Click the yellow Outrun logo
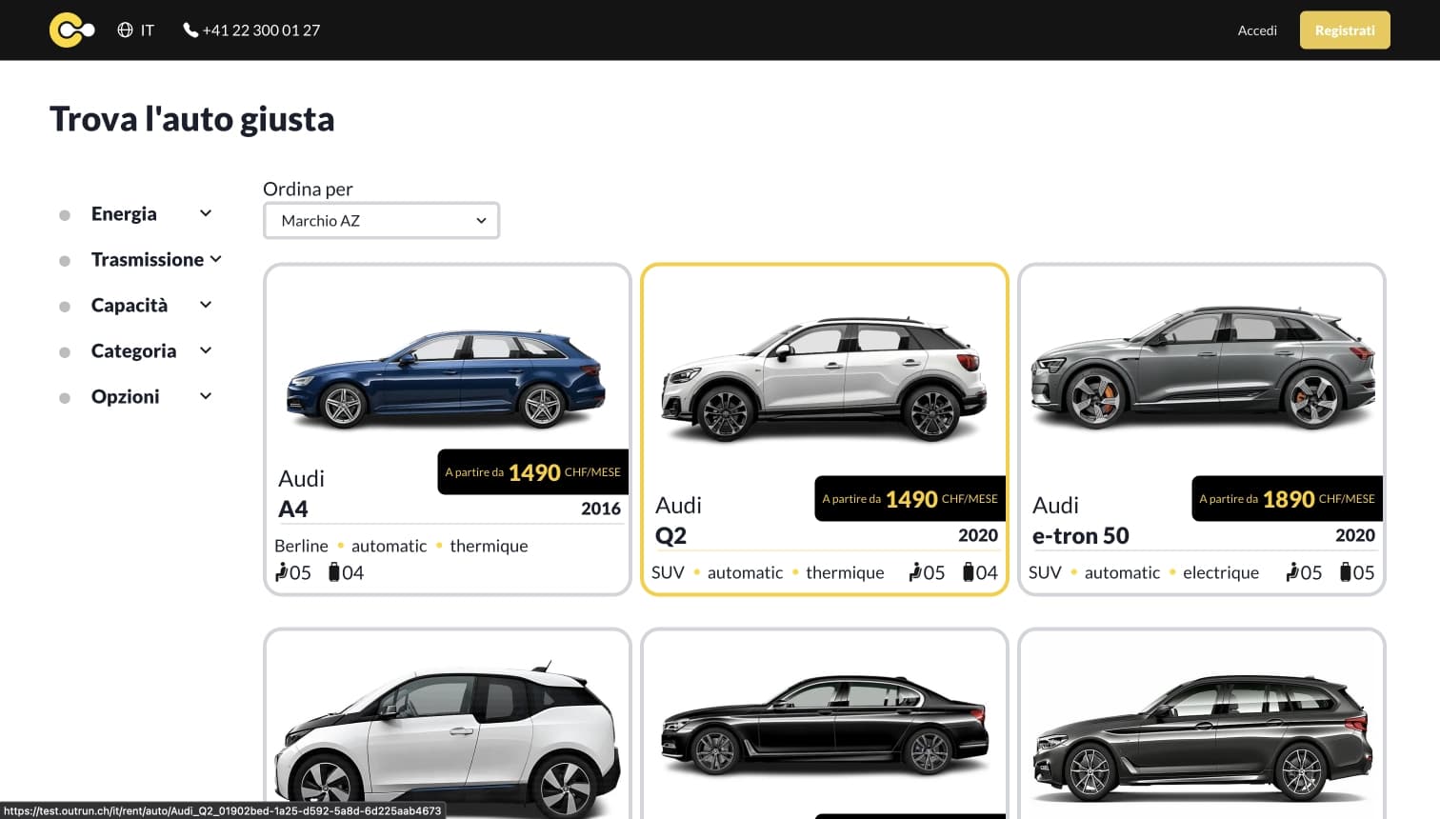The height and width of the screenshot is (819, 1440). pyautogui.click(x=71, y=30)
